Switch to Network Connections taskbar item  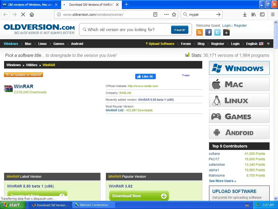click(94, 205)
